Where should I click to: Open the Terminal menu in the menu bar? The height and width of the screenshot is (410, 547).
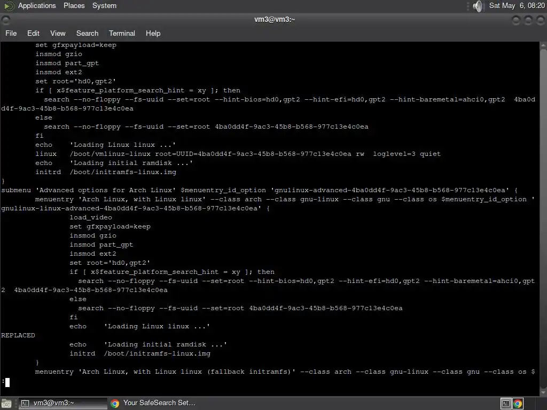[122, 33]
